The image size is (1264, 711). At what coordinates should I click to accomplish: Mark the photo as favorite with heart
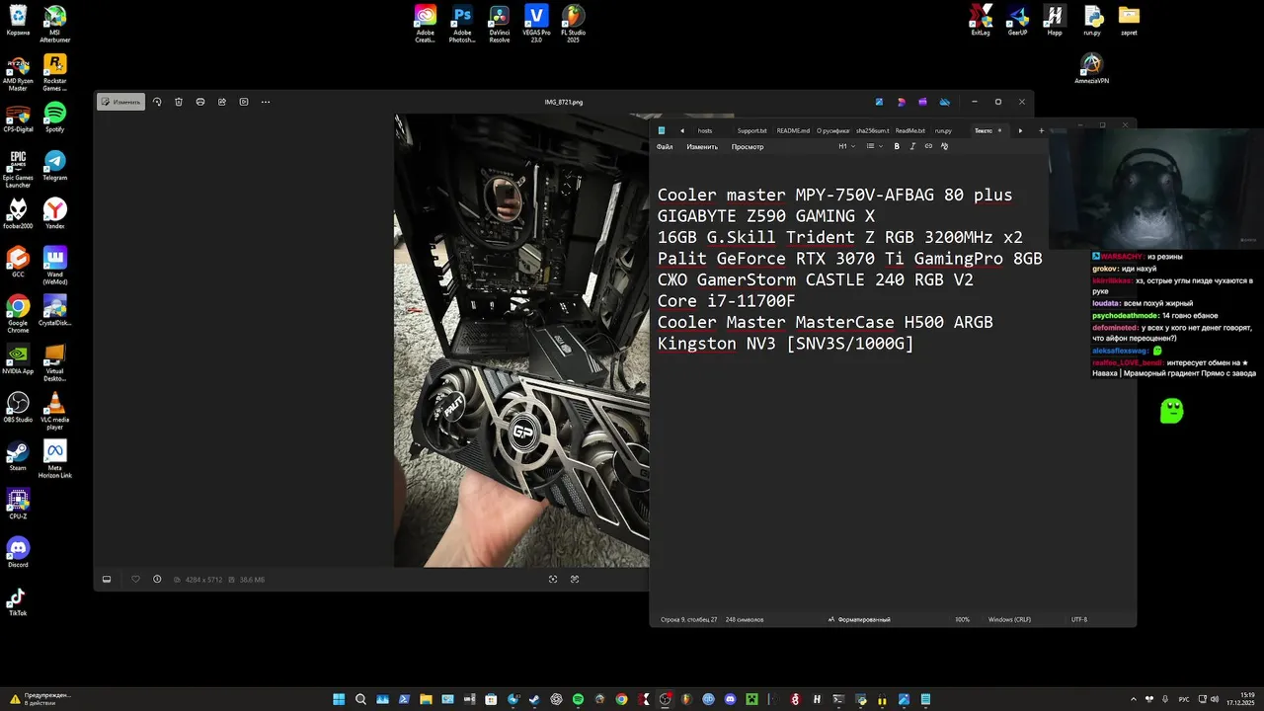(136, 580)
